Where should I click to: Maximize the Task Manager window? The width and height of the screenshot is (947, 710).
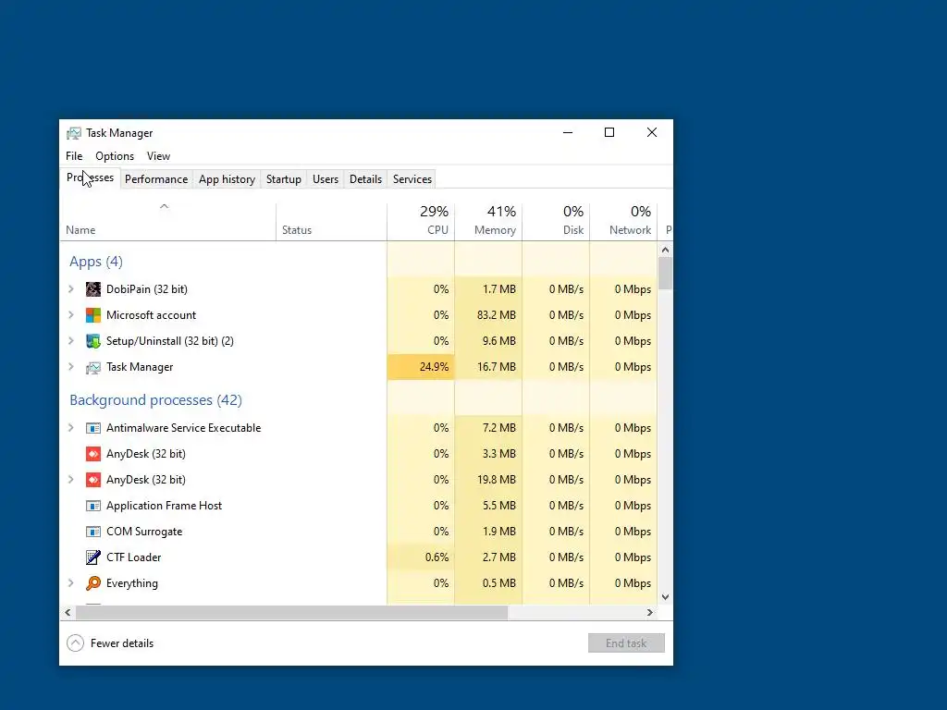pos(609,133)
